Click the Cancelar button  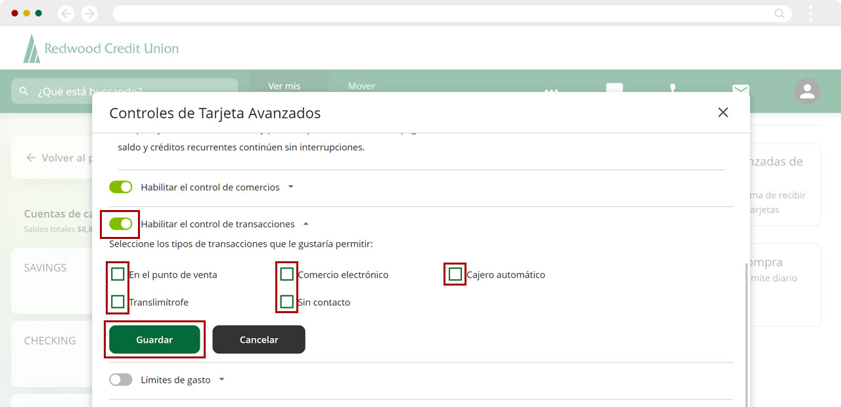pos(259,339)
